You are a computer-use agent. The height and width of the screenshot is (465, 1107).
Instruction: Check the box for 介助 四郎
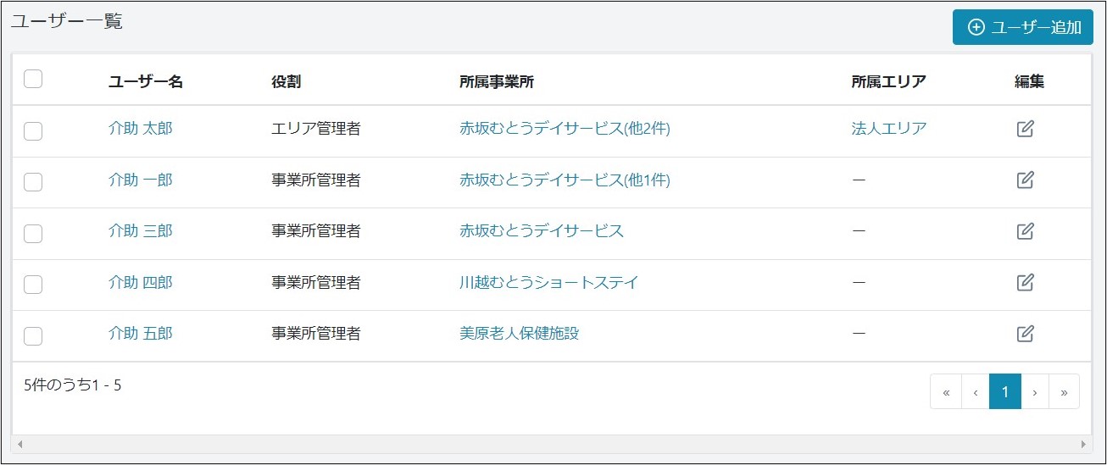33,285
